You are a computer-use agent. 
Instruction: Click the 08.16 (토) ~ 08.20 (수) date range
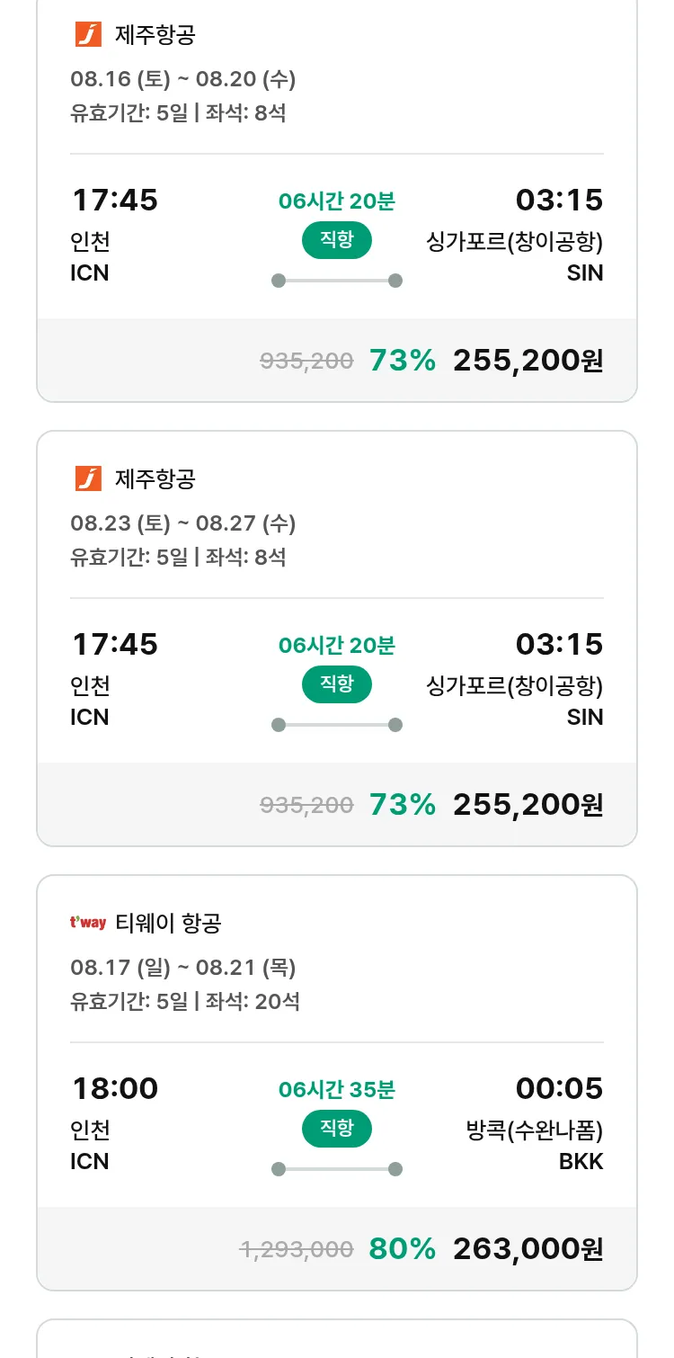click(182, 79)
